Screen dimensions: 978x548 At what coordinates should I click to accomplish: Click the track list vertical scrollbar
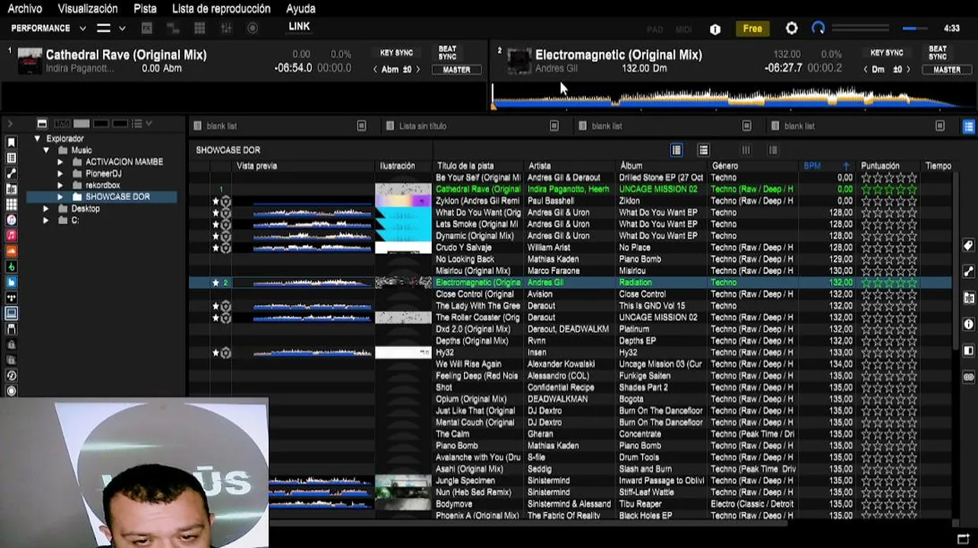[956, 263]
